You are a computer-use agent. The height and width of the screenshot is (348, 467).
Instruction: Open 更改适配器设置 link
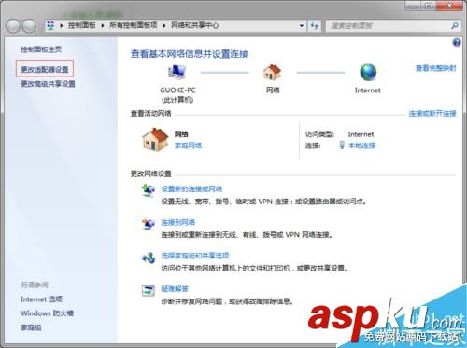(x=45, y=70)
